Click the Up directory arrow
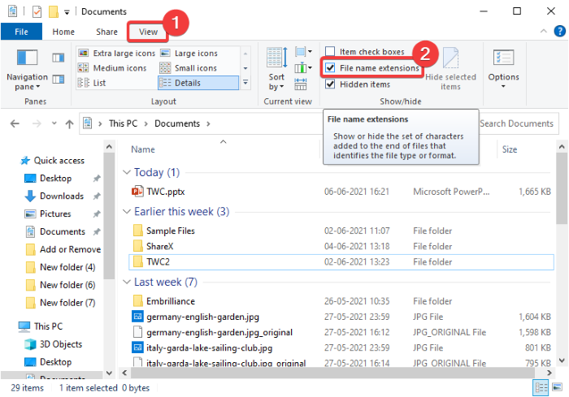569x397 pixels. [71, 123]
